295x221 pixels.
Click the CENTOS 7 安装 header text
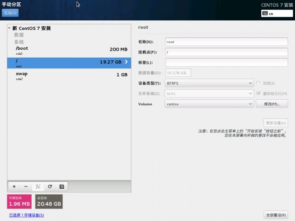click(x=277, y=5)
